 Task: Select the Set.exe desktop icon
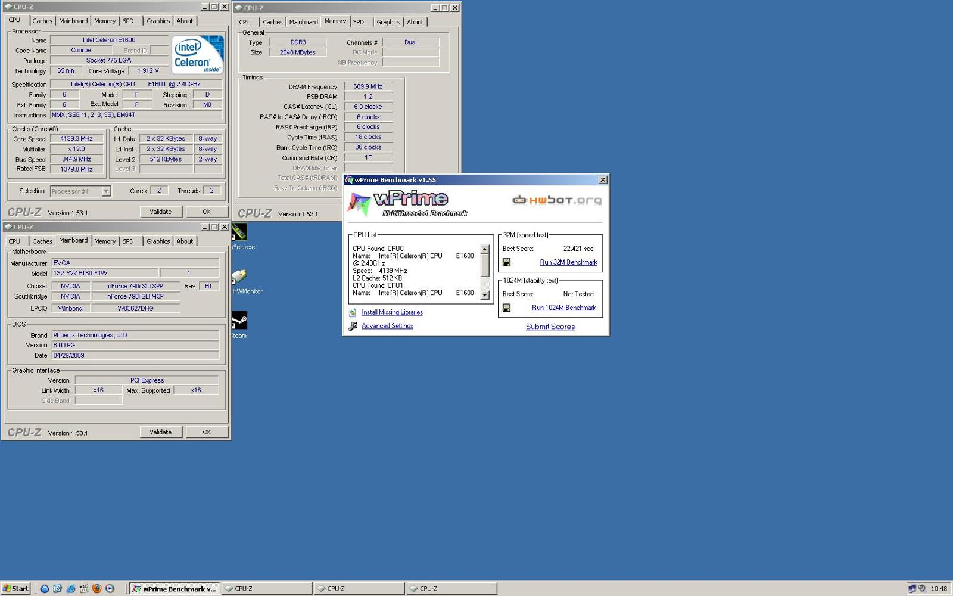(239, 231)
